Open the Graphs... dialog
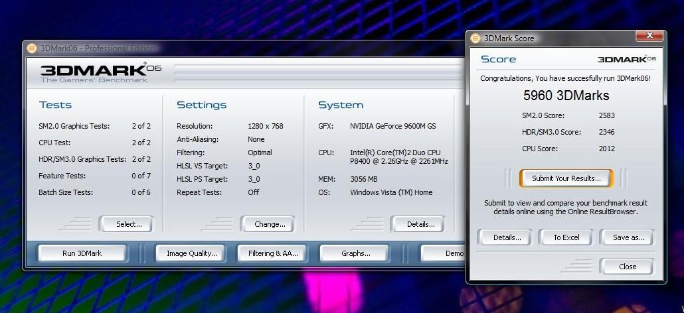This screenshot has width=684, height=313. 354,253
